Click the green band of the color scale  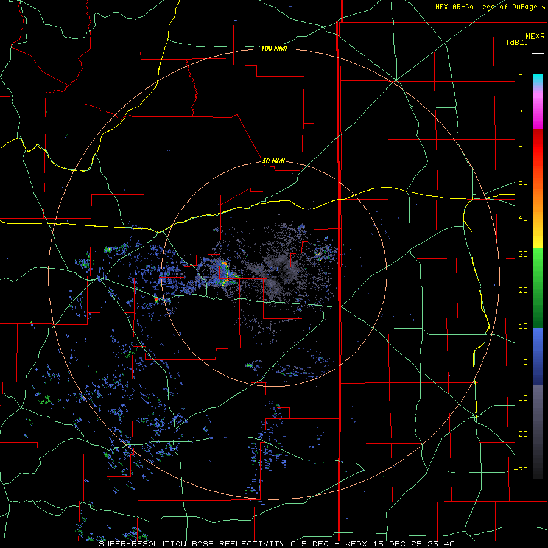coord(538,287)
